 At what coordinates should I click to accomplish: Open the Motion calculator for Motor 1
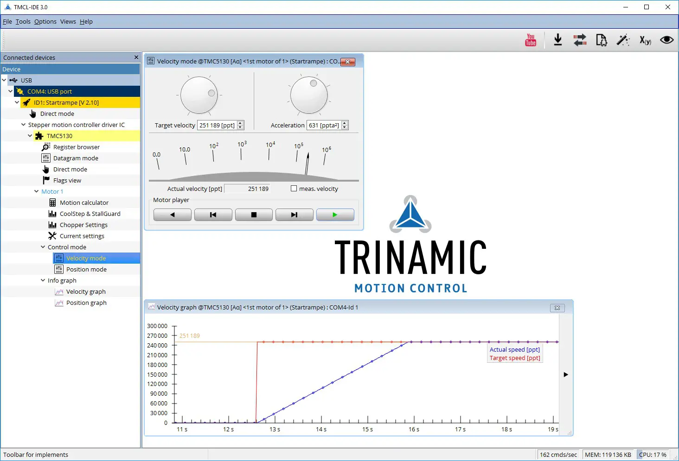(x=85, y=202)
